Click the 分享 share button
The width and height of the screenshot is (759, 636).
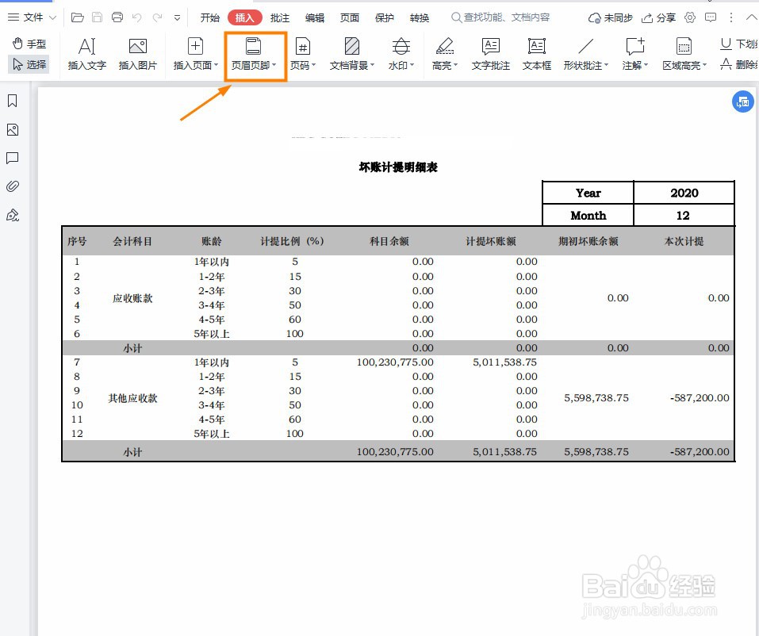[x=658, y=18]
